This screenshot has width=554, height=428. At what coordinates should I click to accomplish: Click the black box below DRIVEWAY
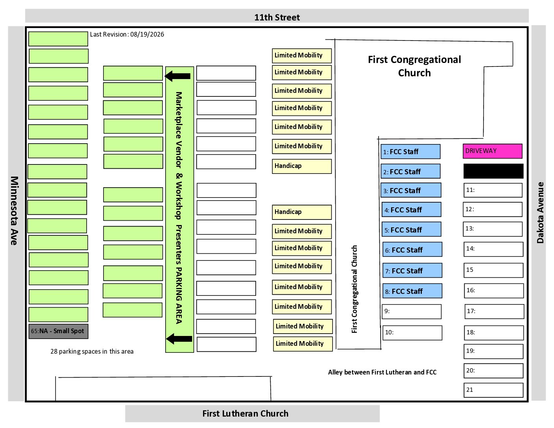pyautogui.click(x=493, y=171)
